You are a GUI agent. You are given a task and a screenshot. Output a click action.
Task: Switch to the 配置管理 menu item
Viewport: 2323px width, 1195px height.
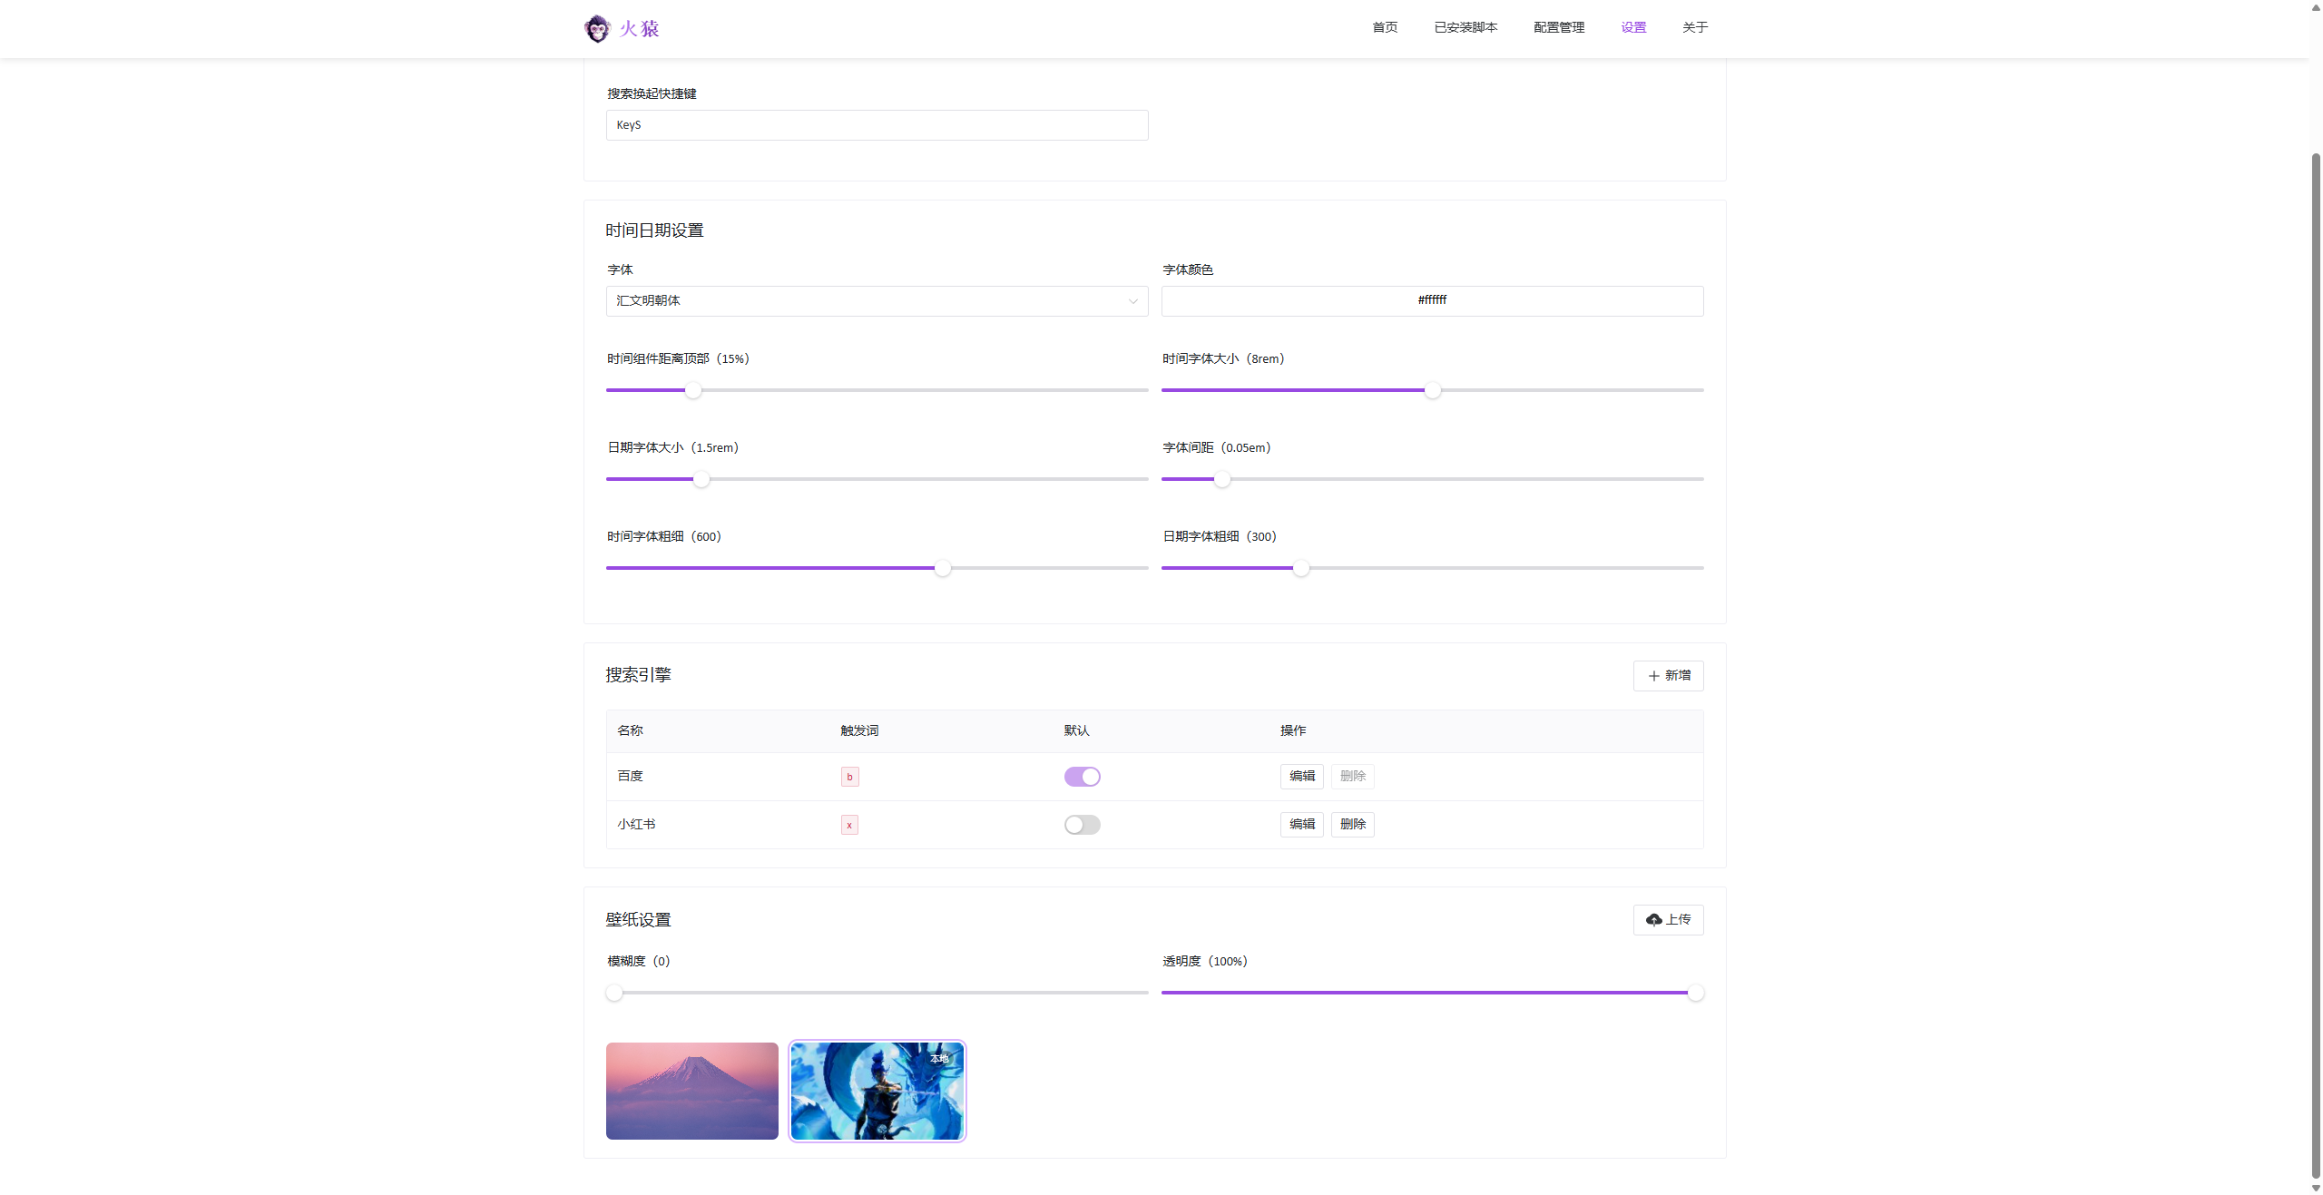1559,27
